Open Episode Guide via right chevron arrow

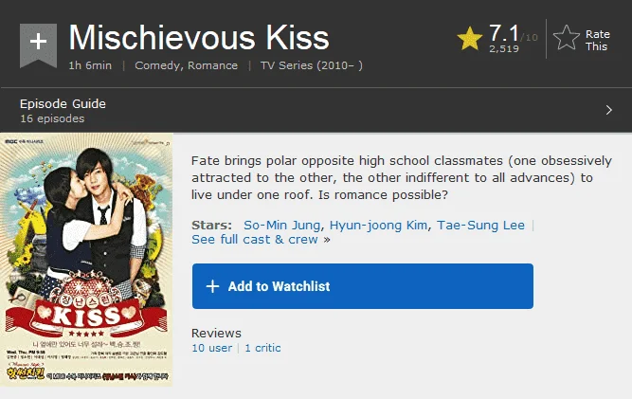608,110
